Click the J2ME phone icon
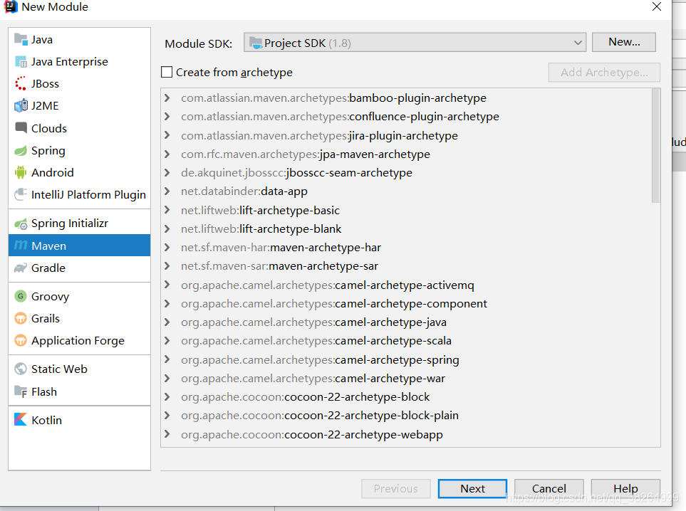The height and width of the screenshot is (511, 686). coord(21,106)
